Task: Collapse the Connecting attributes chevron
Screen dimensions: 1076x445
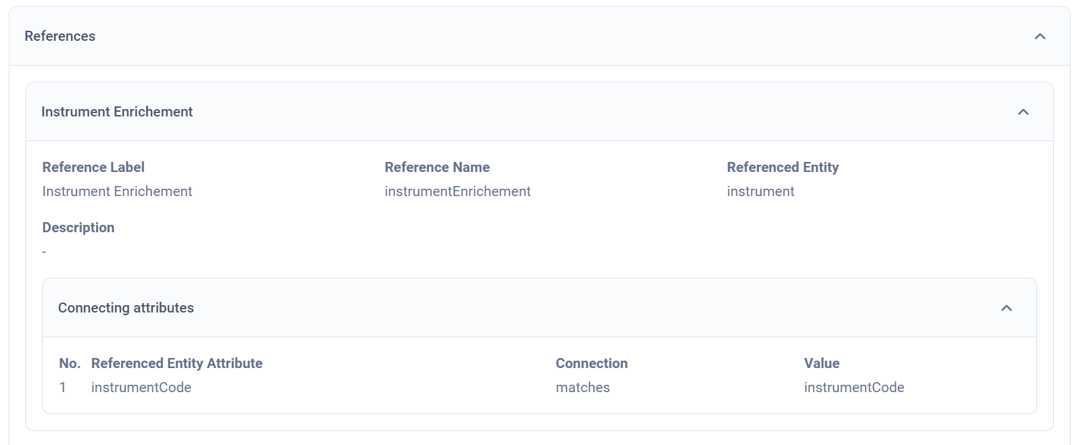Action: [1006, 308]
